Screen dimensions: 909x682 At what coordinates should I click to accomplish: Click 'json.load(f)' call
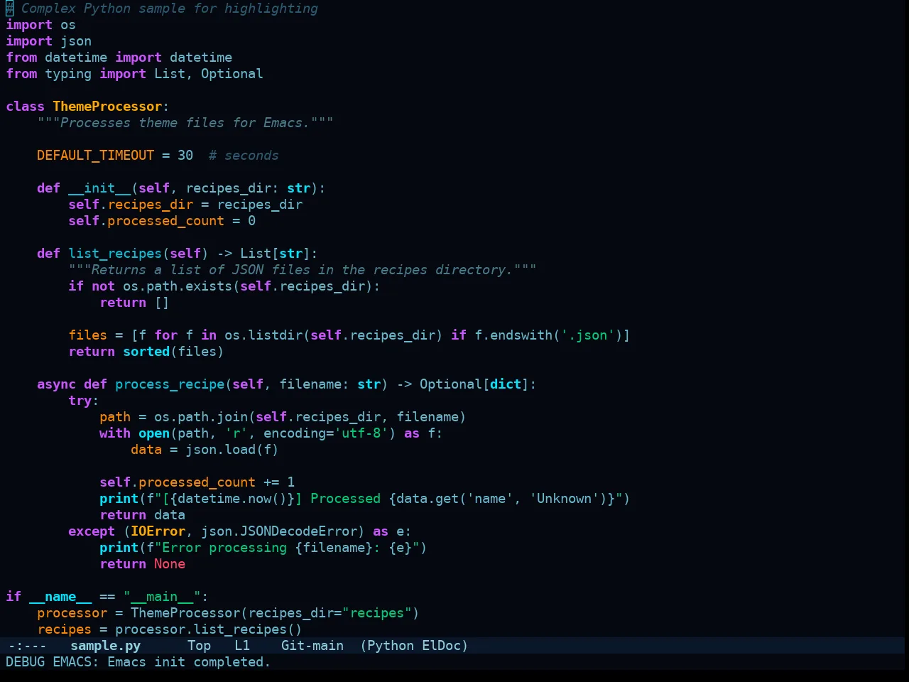tap(232, 450)
